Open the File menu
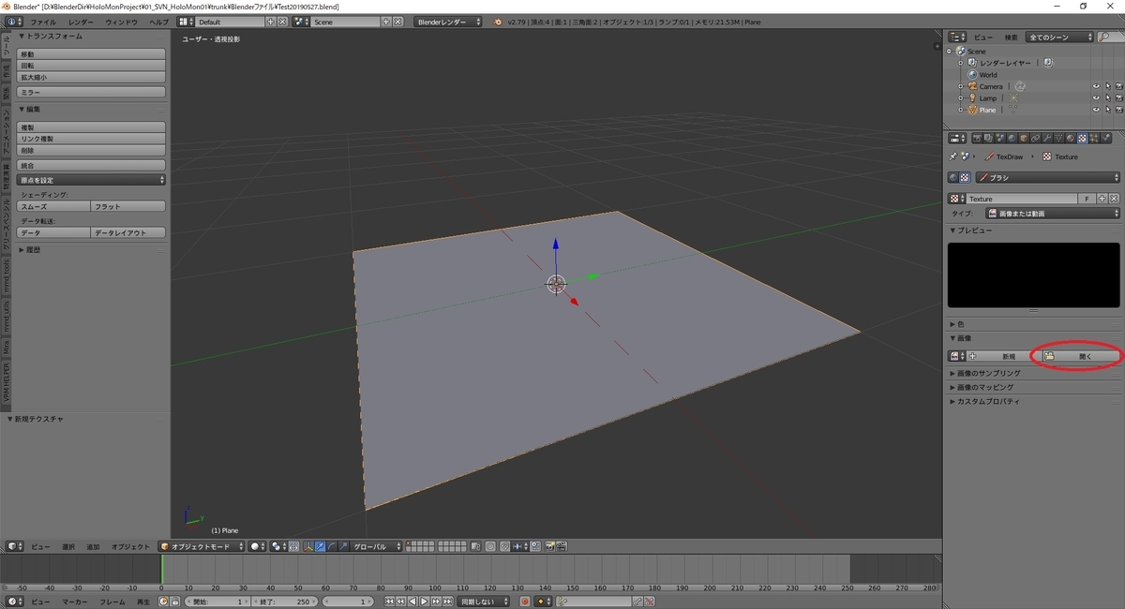The height and width of the screenshot is (609, 1125). (43, 21)
